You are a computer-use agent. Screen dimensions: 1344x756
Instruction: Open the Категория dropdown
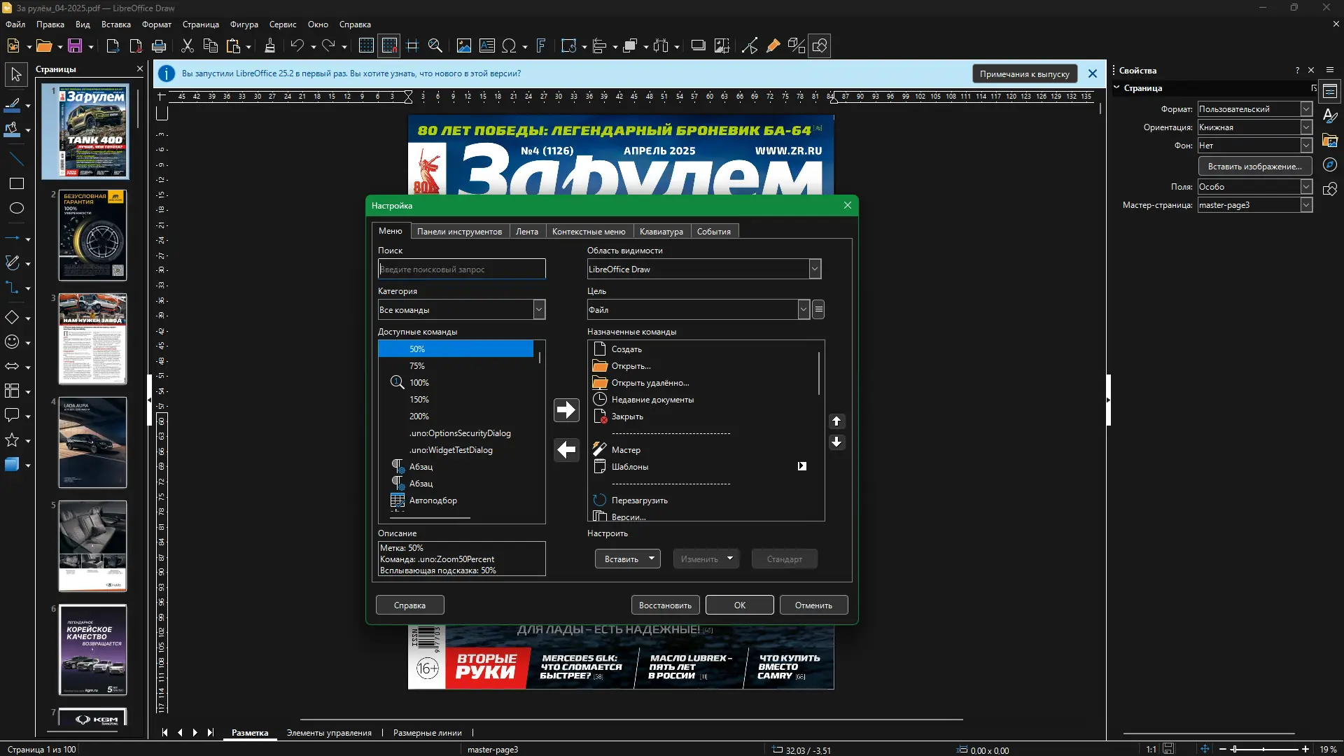pos(539,309)
